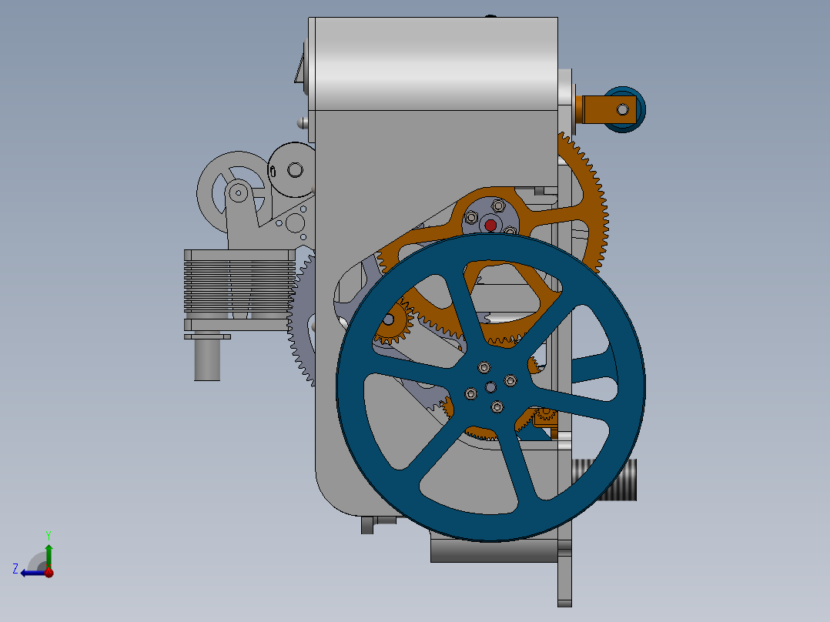The height and width of the screenshot is (622, 830).
Task: Select the gray cylindrical post under the finned block
Action: (207, 359)
